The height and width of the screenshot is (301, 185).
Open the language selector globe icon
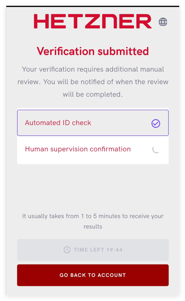[x=163, y=22]
